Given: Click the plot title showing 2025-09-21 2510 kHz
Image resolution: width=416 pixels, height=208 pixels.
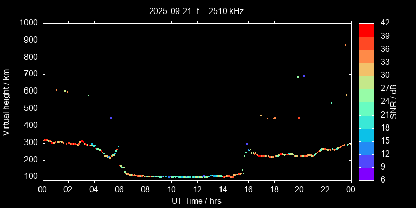Looking at the screenshot, I should pyautogui.click(x=197, y=10).
